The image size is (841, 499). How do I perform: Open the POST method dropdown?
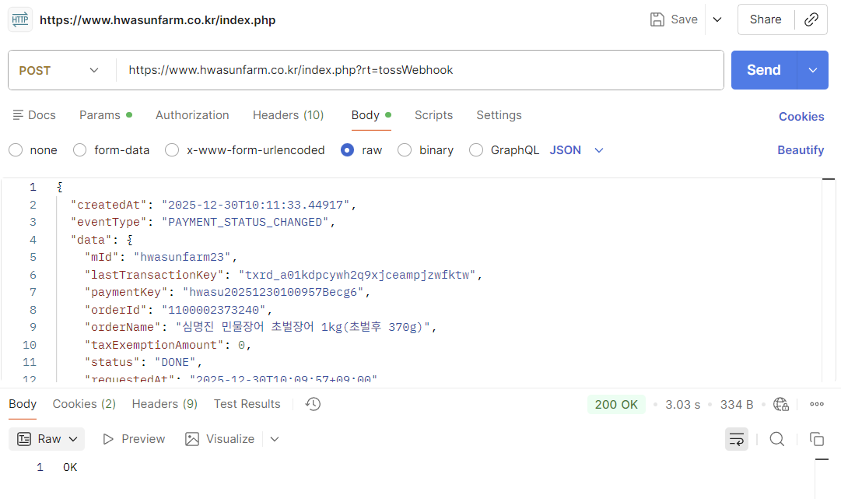click(x=59, y=70)
